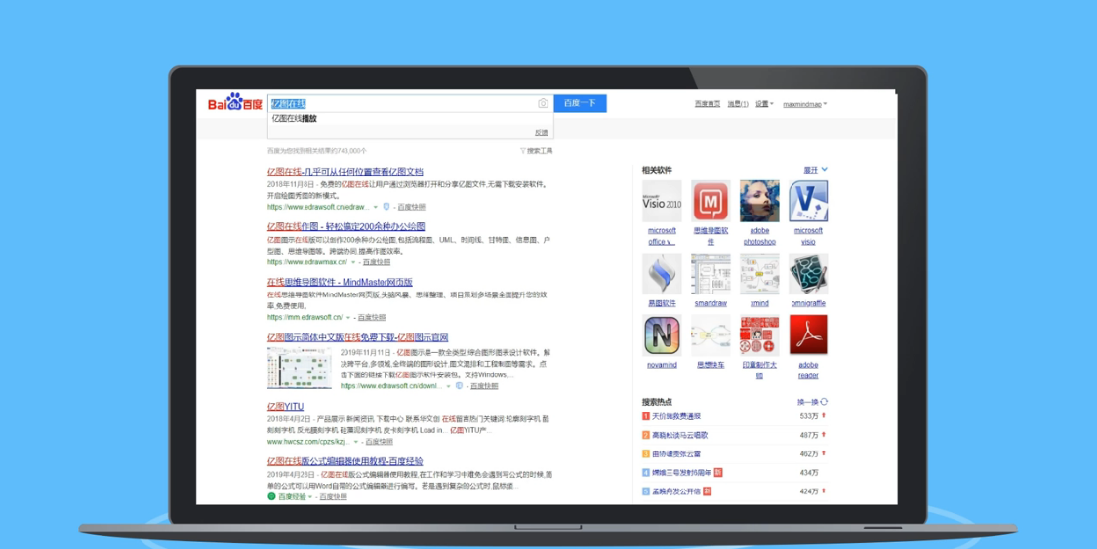Open the maxmindmap account dropdown
This screenshot has width=1097, height=549.
804,104
